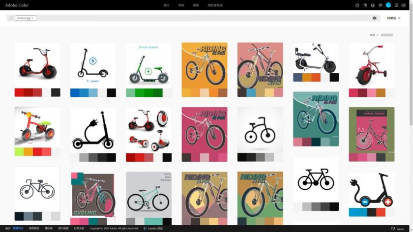The image size is (413, 232).
Task: Open the sort dropdown above the gallery
Action: (374, 35)
